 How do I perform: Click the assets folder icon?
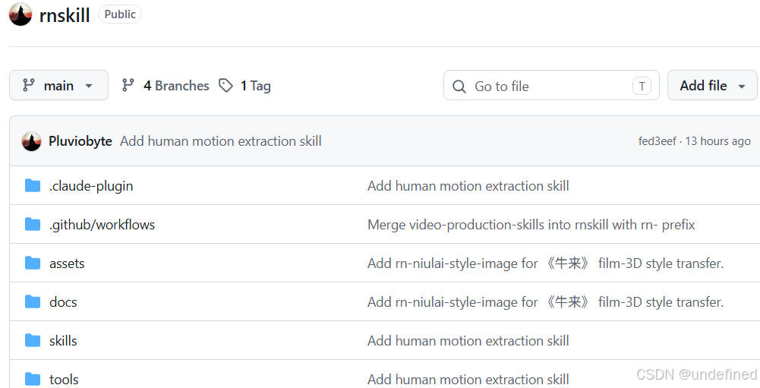point(33,263)
